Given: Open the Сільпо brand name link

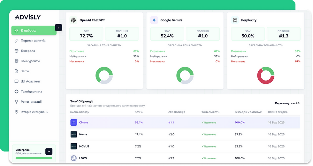Looking at the screenshot, I should [84, 123].
